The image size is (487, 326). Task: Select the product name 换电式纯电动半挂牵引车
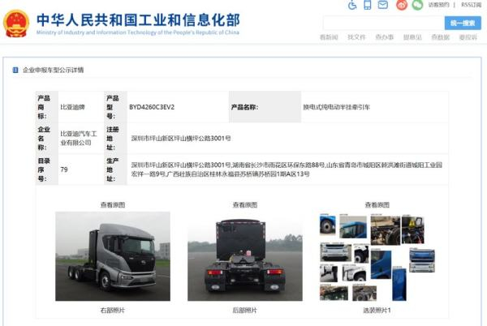tap(337, 107)
